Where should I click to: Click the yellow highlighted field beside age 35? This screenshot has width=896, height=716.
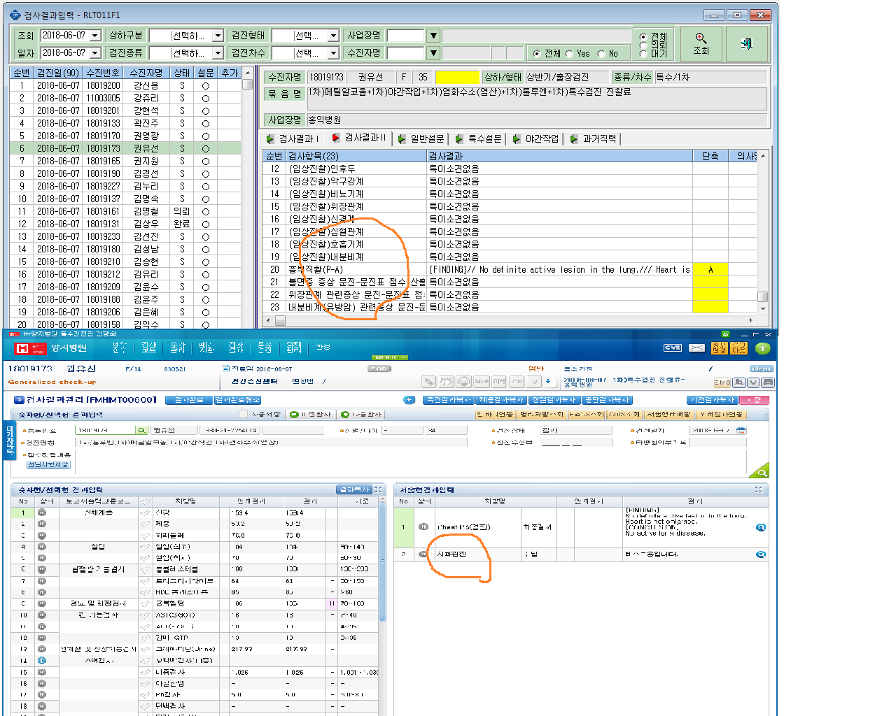pos(457,77)
